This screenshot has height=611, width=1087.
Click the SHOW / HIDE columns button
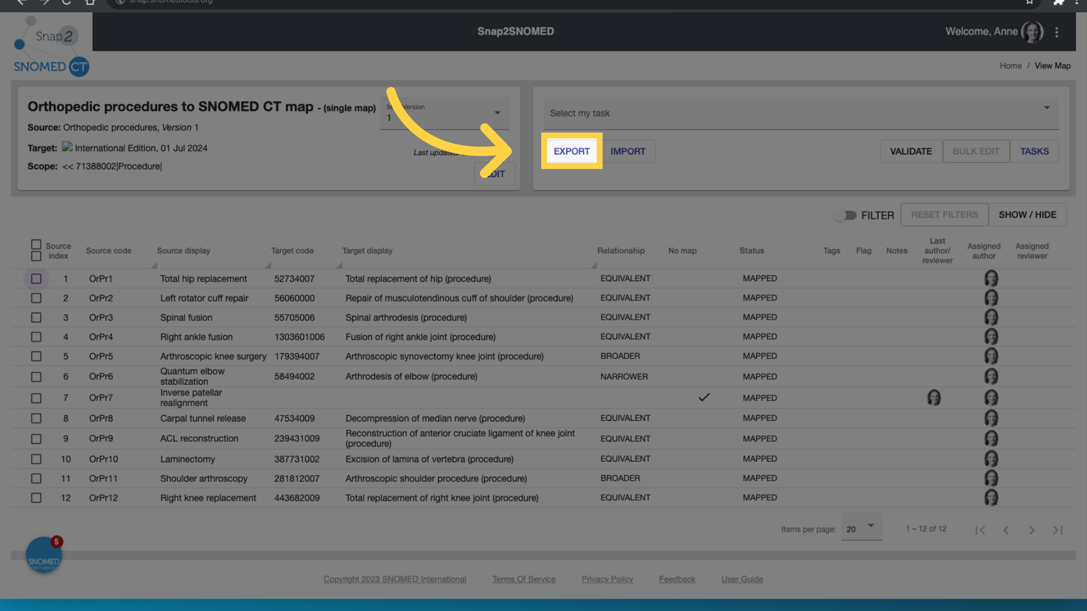tap(1027, 215)
